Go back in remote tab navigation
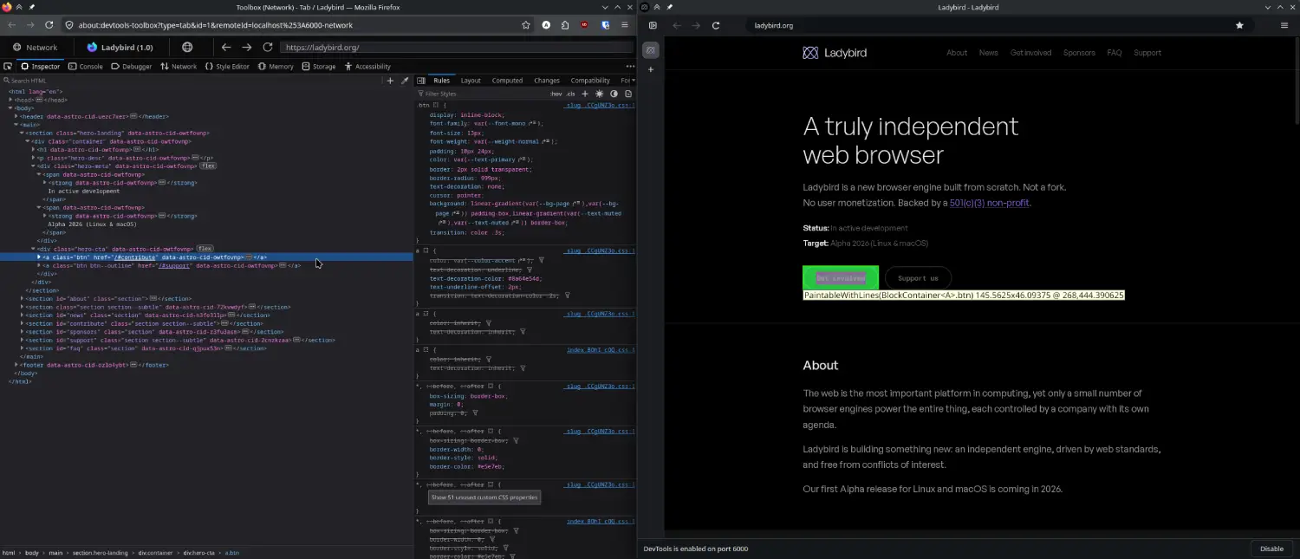This screenshot has width=1300, height=559. point(226,48)
